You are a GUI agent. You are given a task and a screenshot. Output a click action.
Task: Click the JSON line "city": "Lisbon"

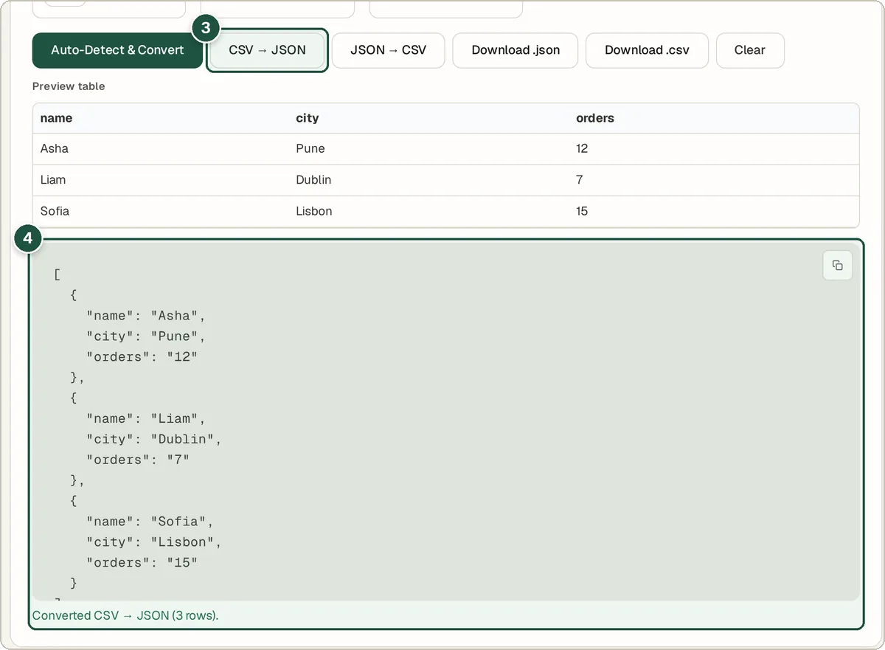click(x=154, y=542)
